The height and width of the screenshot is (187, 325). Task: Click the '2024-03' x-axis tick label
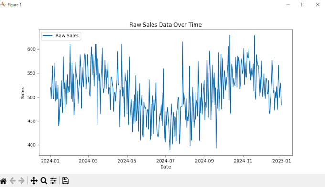(88, 161)
